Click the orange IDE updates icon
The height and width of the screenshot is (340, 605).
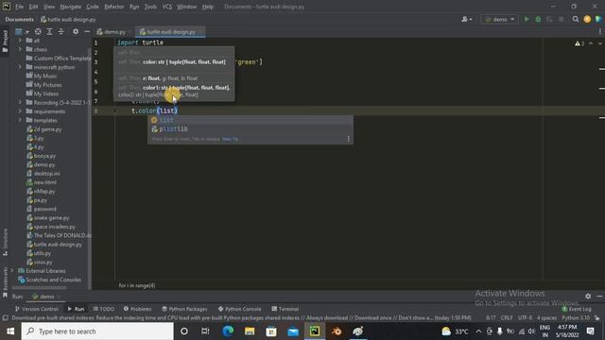tap(587, 19)
